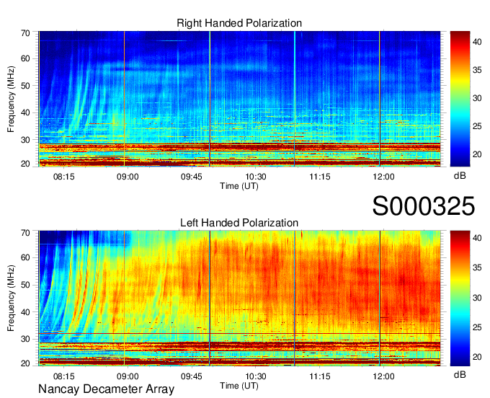This screenshot has width=490, height=398.
Task: Click the lower 'Frequency (MHz)' axis label
Action: pyautogui.click(x=11, y=298)
